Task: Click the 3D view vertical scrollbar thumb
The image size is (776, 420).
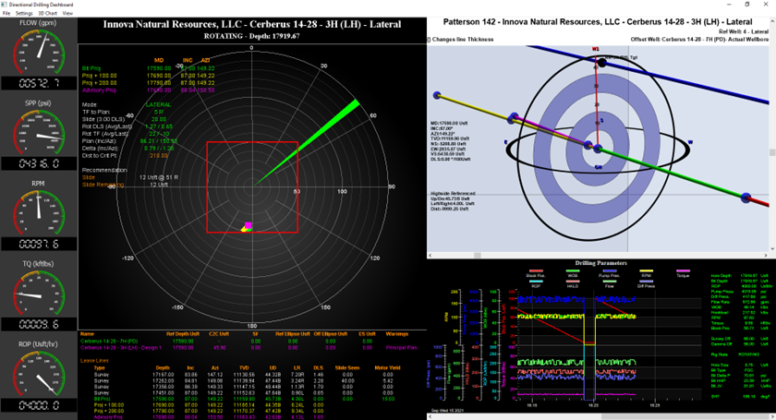Action: click(x=772, y=152)
